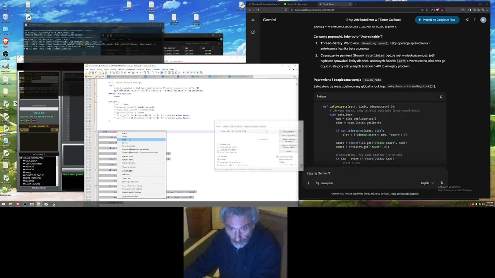Click the Ładowanie progress bar
Image resolution: width=495 pixels, height=278 pixels.
[x=39, y=109]
